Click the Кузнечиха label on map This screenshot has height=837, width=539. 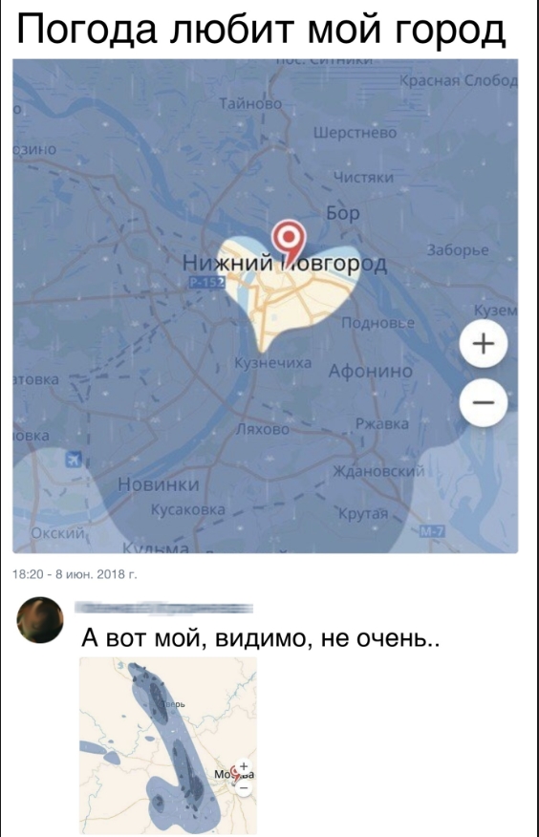273,363
